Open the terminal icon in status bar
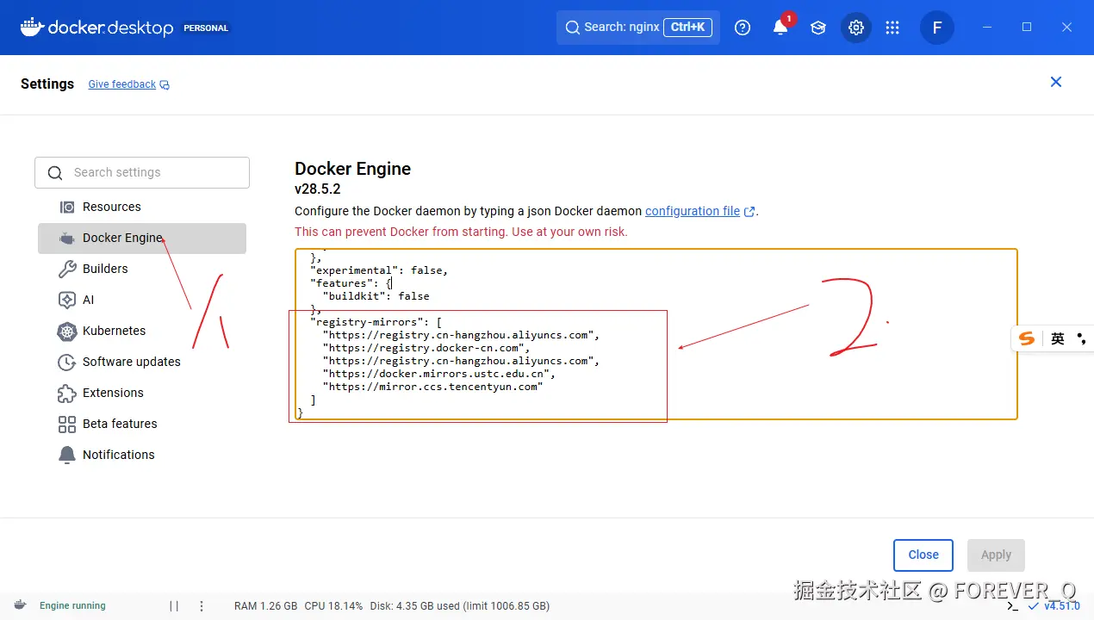 [1013, 606]
